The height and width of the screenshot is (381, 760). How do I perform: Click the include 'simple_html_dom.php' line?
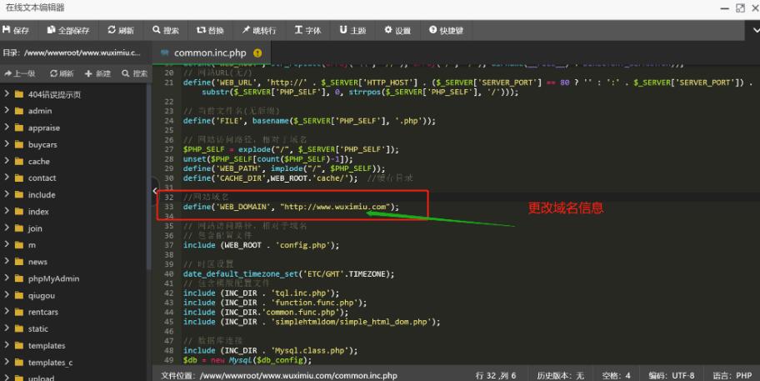click(312, 322)
